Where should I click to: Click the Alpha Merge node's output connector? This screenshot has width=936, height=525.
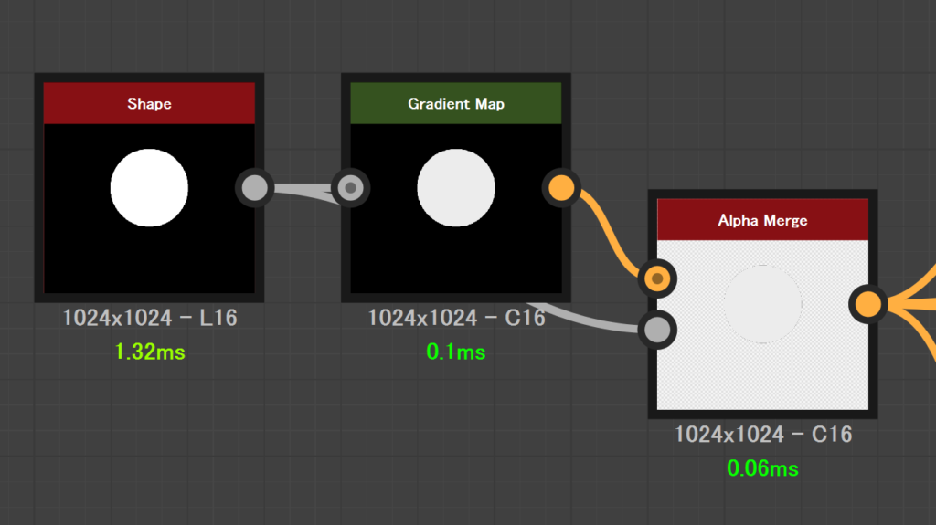point(867,304)
